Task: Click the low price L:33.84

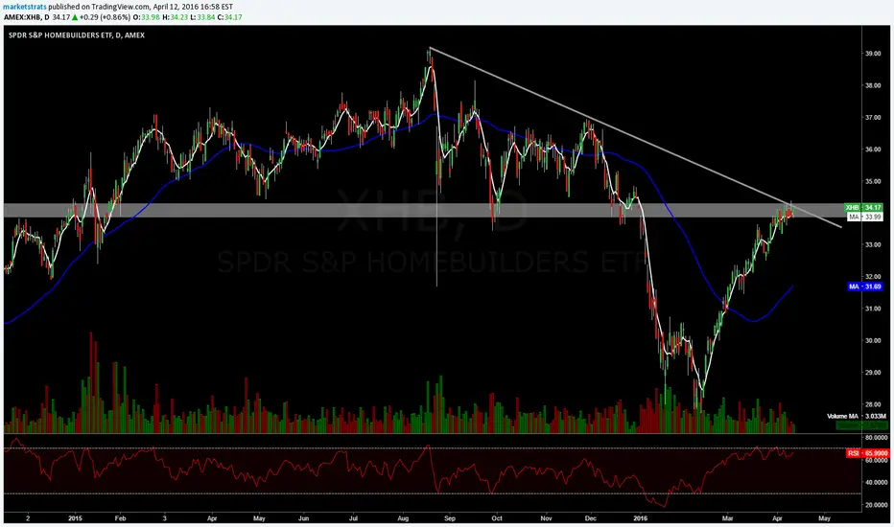Action: coord(201,17)
